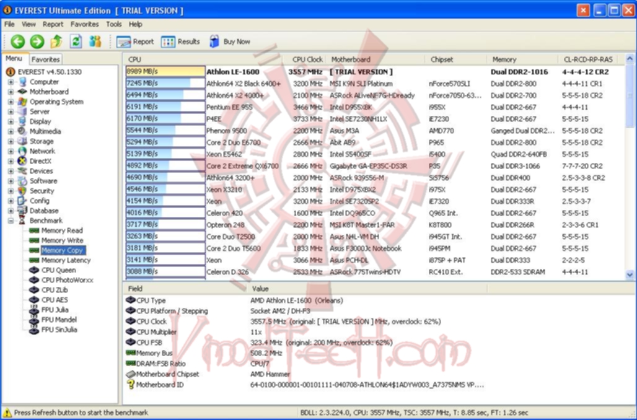The image size is (637, 420).
Task: Select the Server icon in tree
Action: coord(22,112)
